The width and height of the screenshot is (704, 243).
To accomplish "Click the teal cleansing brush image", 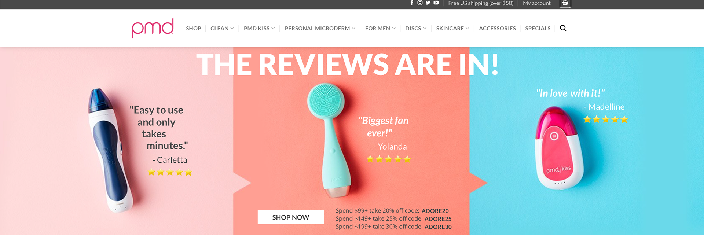I will click(329, 140).
